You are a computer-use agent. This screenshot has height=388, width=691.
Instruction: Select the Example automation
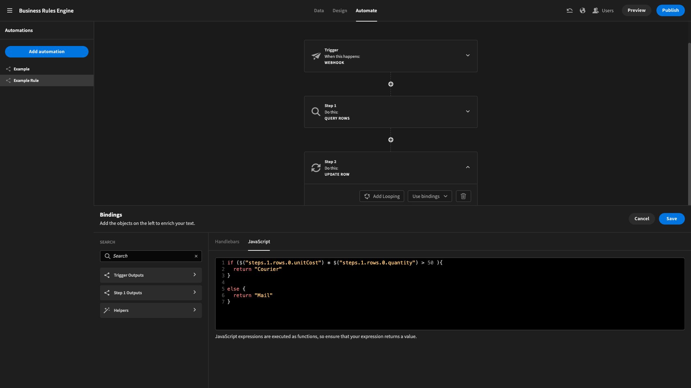pos(47,69)
